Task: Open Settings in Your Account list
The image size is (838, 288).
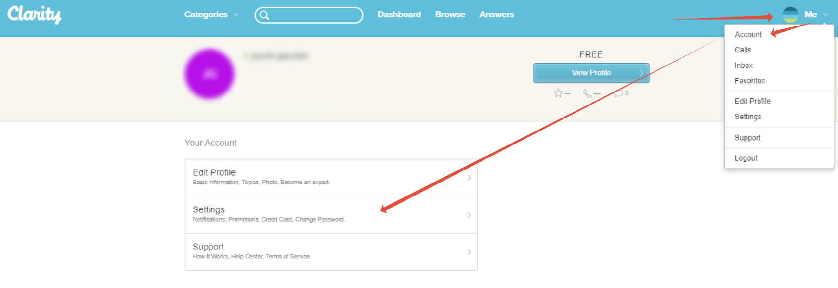Action: (331, 215)
